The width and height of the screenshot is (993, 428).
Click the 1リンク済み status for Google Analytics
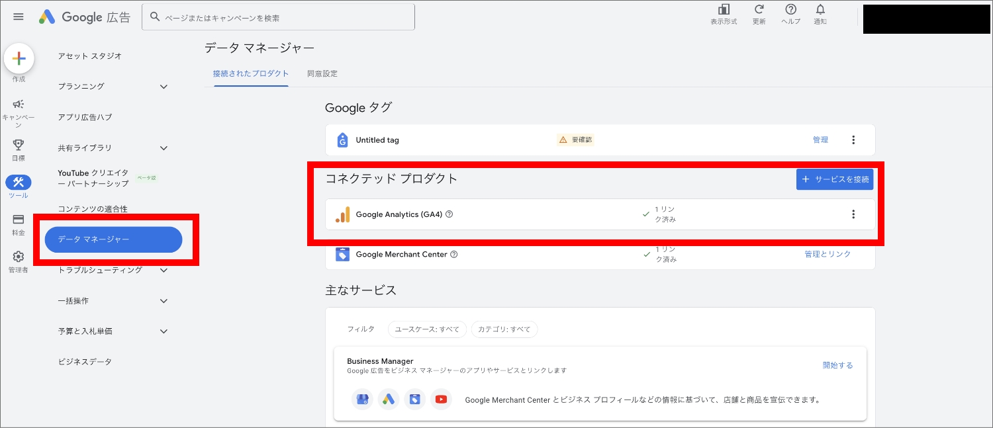pyautogui.click(x=660, y=214)
